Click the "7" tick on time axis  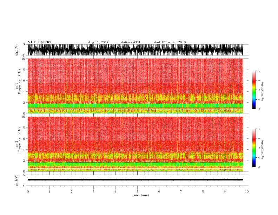pyautogui.click(x=181, y=191)
